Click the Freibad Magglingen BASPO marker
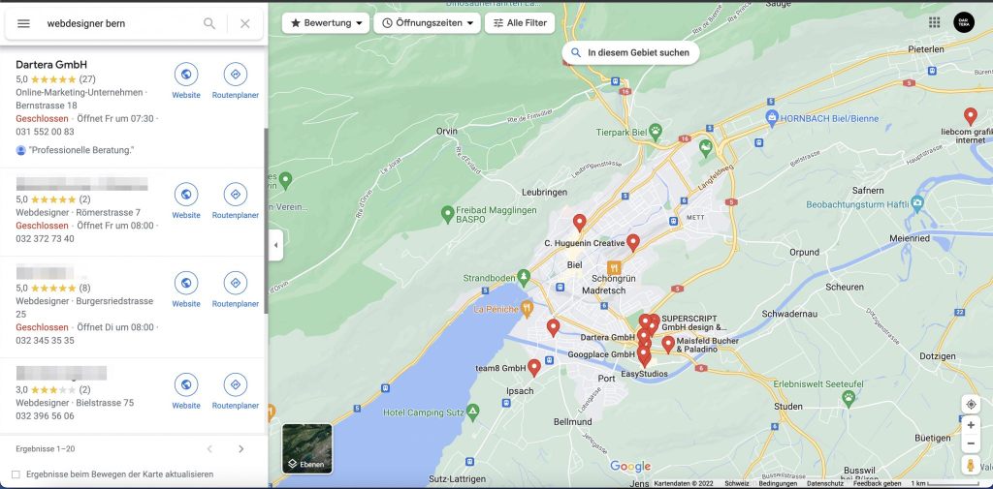 point(448,213)
